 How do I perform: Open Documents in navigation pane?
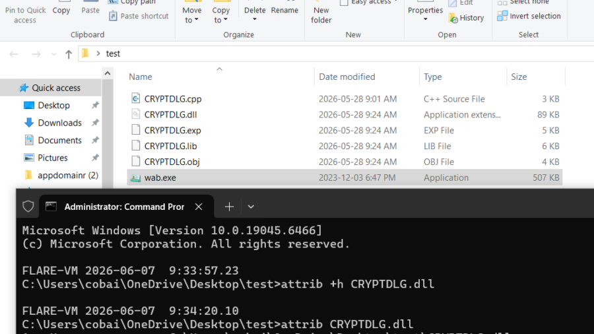click(x=59, y=140)
